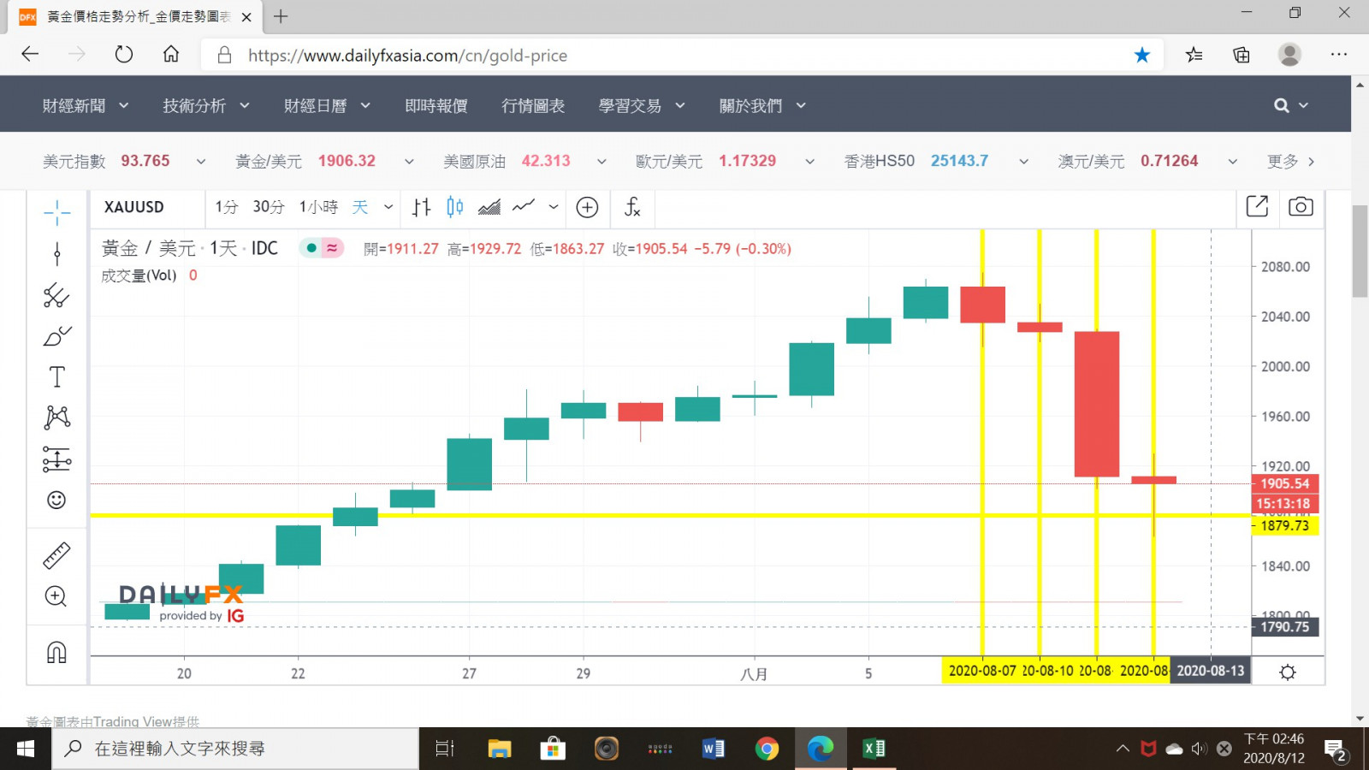Take a chart snapshot with camera icon
Screen dimensions: 1369x770
coord(1301,206)
